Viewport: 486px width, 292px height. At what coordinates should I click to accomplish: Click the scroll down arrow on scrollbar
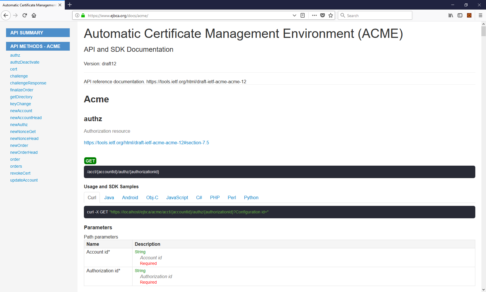483,289
